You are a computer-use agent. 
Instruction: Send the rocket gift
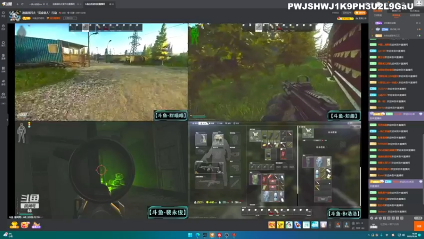tap(298, 225)
